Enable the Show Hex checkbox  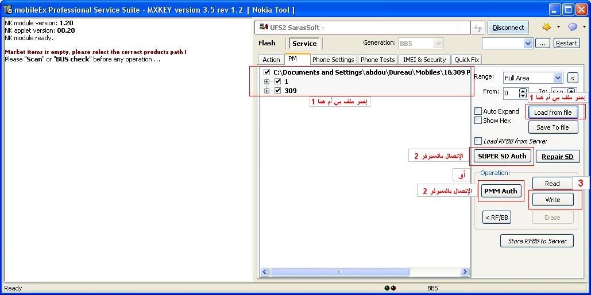pos(478,121)
